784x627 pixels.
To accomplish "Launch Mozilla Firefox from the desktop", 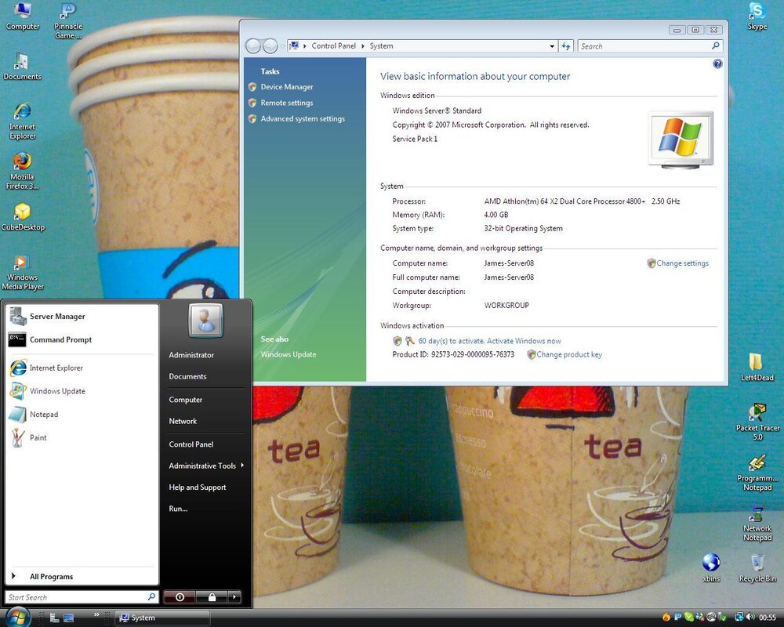I will tap(22, 171).
